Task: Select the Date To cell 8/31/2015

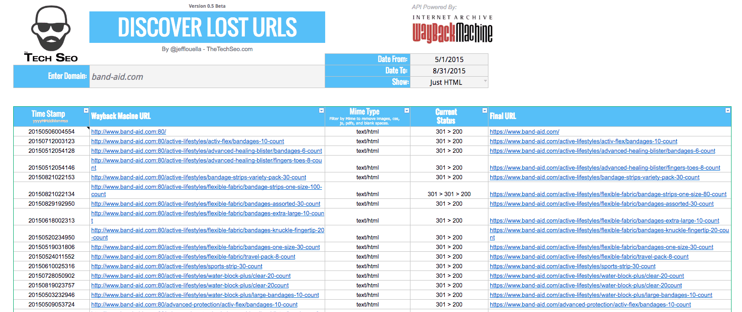Action: pos(449,71)
